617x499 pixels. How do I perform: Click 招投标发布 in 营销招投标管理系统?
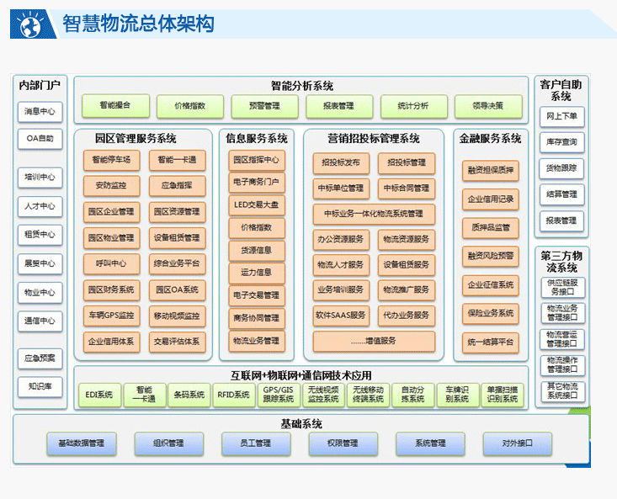tap(341, 162)
